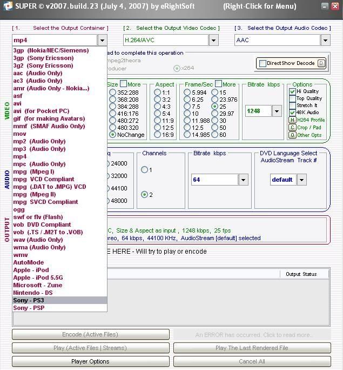The height and width of the screenshot is (370, 343).
Task: Select 23.976 frames per second
Action: [214, 100]
